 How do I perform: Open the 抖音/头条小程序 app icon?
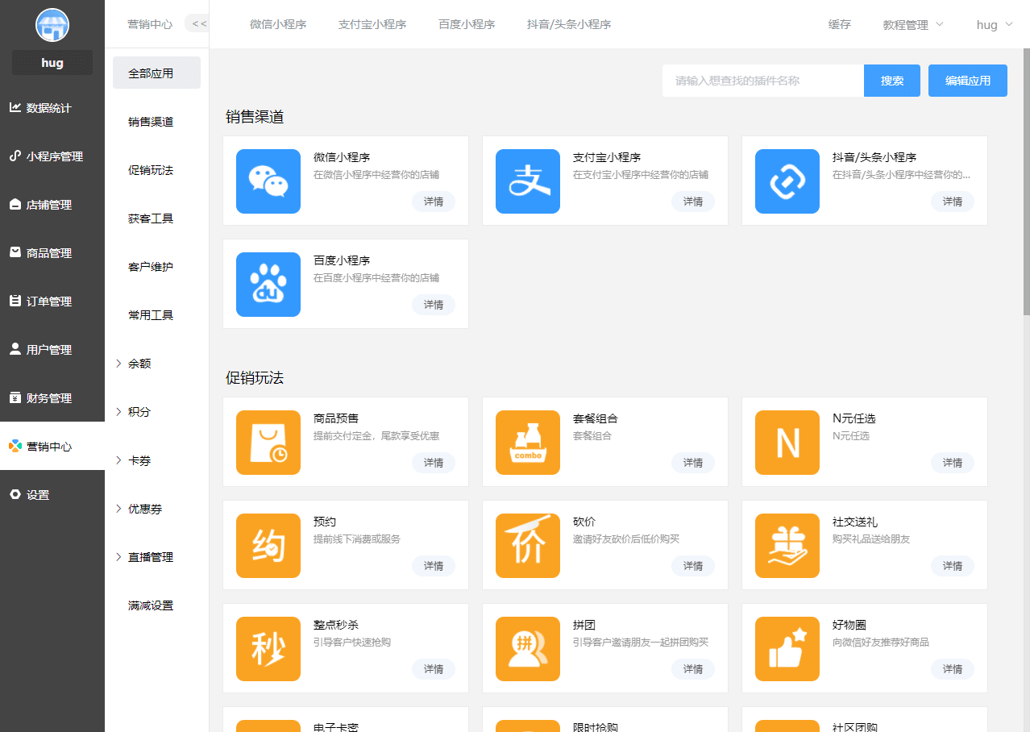[x=787, y=181]
